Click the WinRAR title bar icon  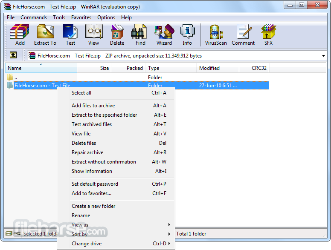(x=7, y=7)
